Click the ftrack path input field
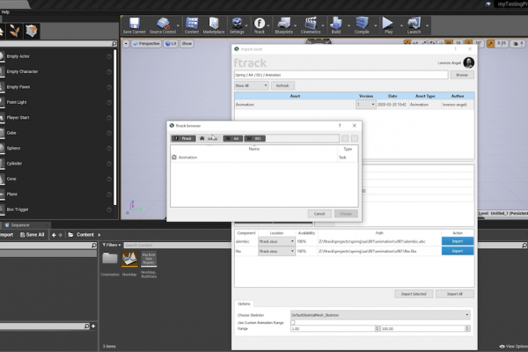This screenshot has height=352, width=528. 341,75
